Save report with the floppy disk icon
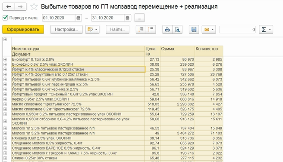Viewport: 283px width, 162px height. [x=194, y=29]
